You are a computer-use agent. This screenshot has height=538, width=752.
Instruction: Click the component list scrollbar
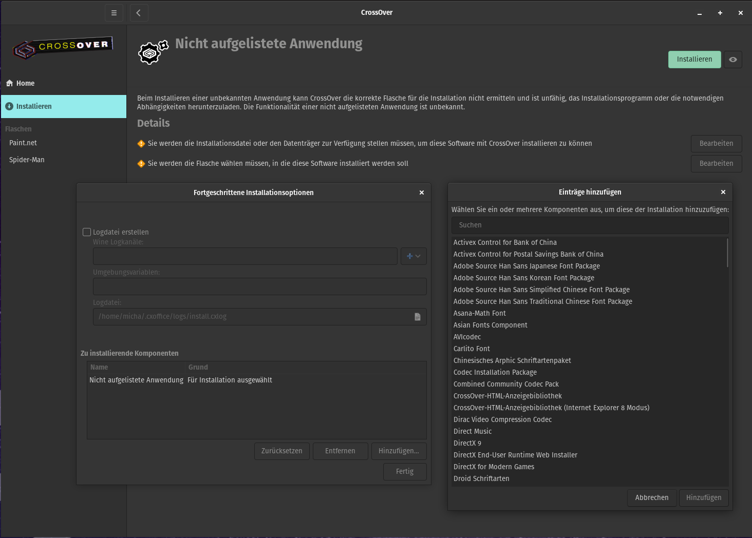(x=727, y=253)
